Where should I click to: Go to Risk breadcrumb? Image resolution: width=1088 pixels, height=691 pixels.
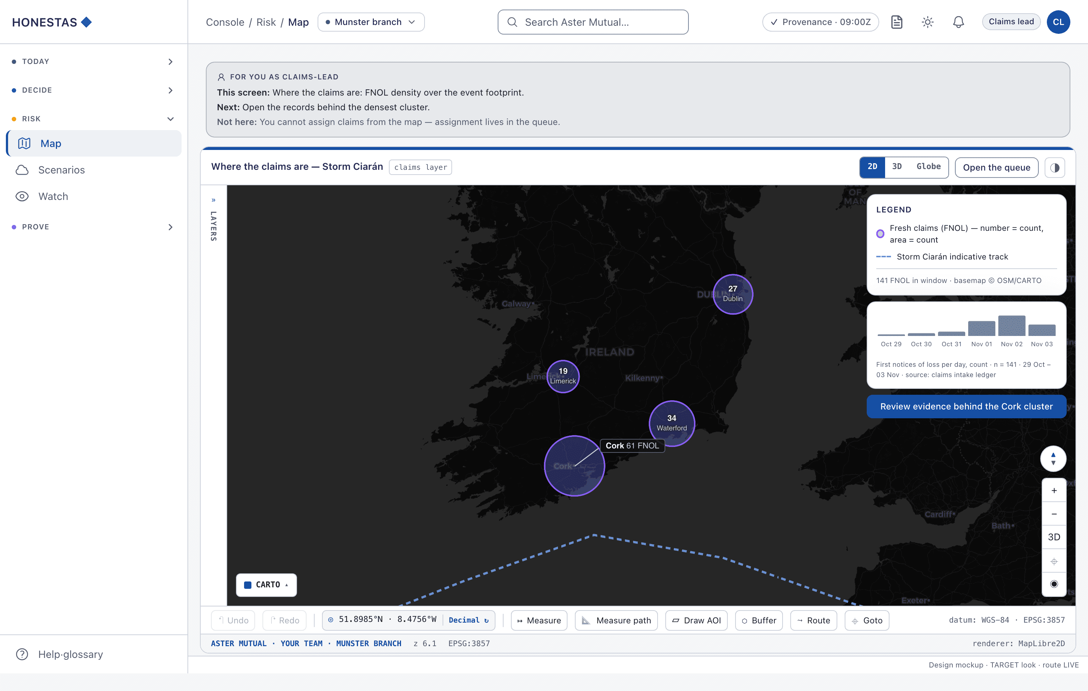click(266, 22)
